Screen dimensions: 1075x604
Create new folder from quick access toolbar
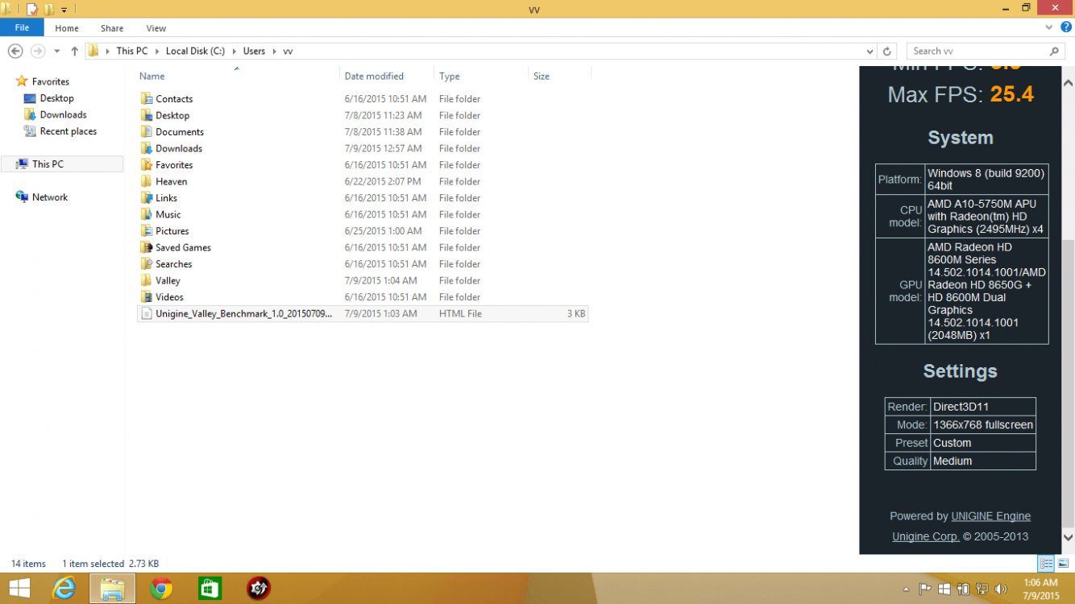(x=49, y=10)
